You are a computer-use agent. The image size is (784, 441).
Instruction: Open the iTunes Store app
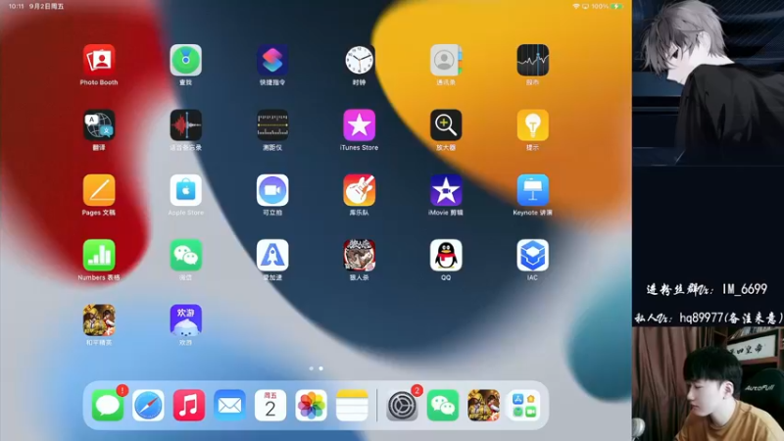click(x=359, y=125)
